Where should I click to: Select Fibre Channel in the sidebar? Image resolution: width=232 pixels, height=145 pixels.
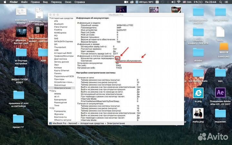tap(61, 27)
